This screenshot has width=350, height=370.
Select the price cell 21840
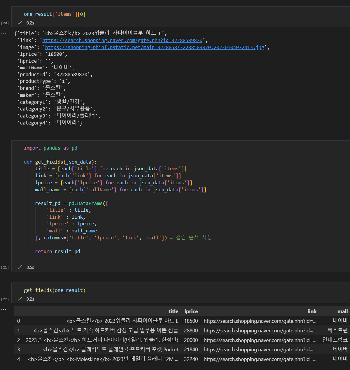pos(191,349)
